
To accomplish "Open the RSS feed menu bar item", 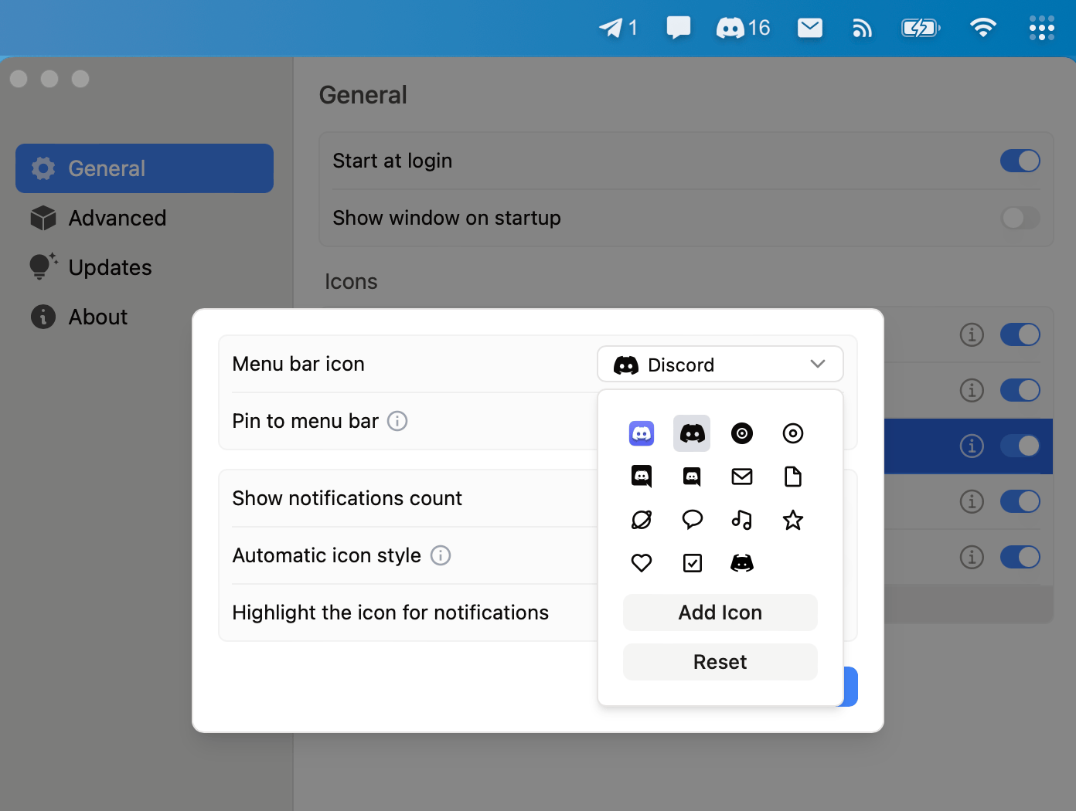I will point(862,29).
